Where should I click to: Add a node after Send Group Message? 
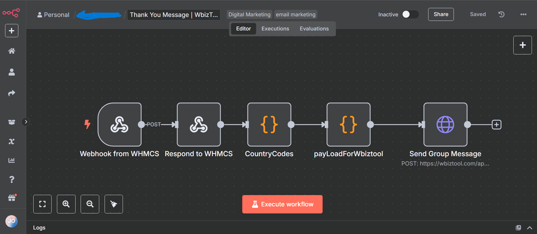(496, 125)
